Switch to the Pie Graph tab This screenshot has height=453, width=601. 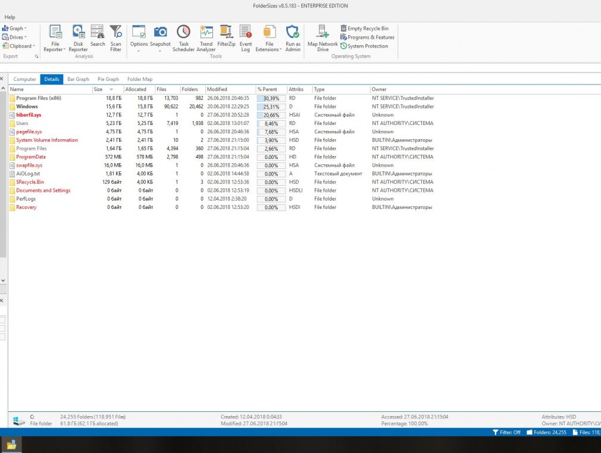click(x=108, y=79)
